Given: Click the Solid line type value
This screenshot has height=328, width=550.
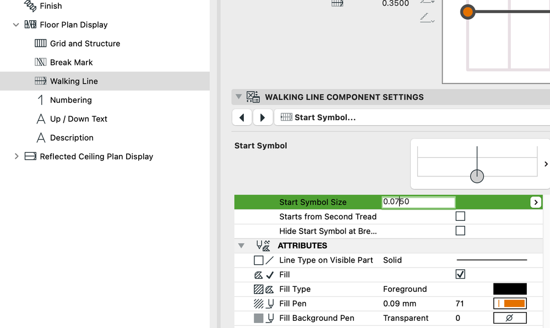Looking at the screenshot, I should point(392,260).
